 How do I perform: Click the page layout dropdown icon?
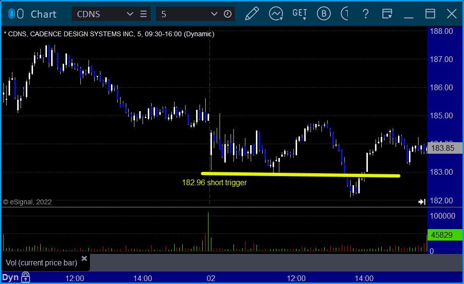[x=387, y=13]
